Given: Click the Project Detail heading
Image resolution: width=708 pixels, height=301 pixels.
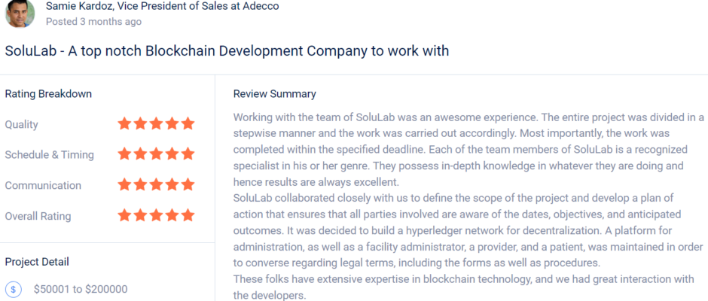Looking at the screenshot, I should coord(37,262).
